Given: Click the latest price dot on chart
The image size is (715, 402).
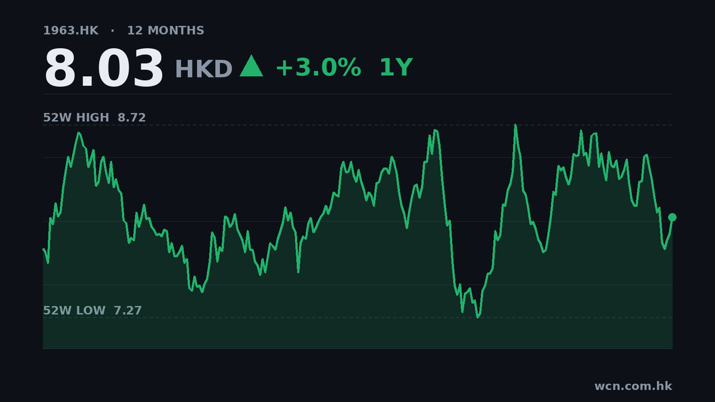Looking at the screenshot, I should point(672,217).
